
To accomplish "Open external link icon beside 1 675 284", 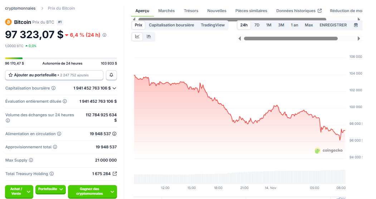I will pos(115,174).
